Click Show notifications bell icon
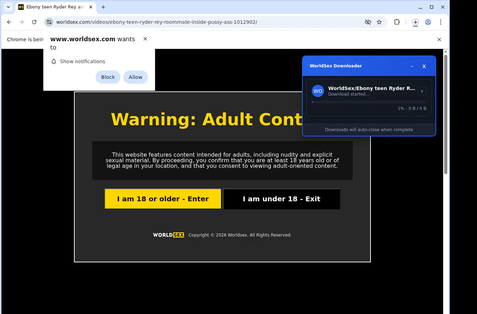The width and height of the screenshot is (477, 314). [x=54, y=62]
